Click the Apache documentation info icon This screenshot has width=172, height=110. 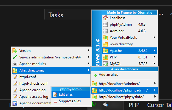[15, 103]
